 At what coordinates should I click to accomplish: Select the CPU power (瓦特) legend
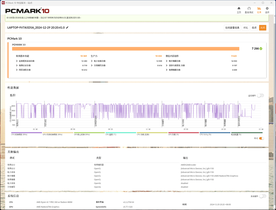point(152,134)
